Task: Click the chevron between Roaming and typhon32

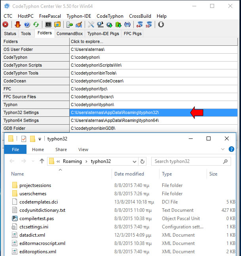Action: [x=86, y=161]
